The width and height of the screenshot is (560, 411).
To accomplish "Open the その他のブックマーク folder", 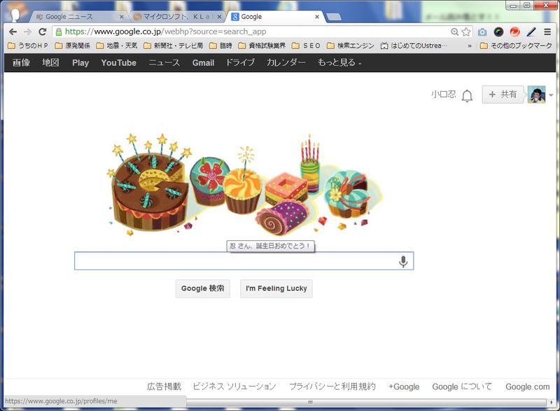I will click(516, 46).
